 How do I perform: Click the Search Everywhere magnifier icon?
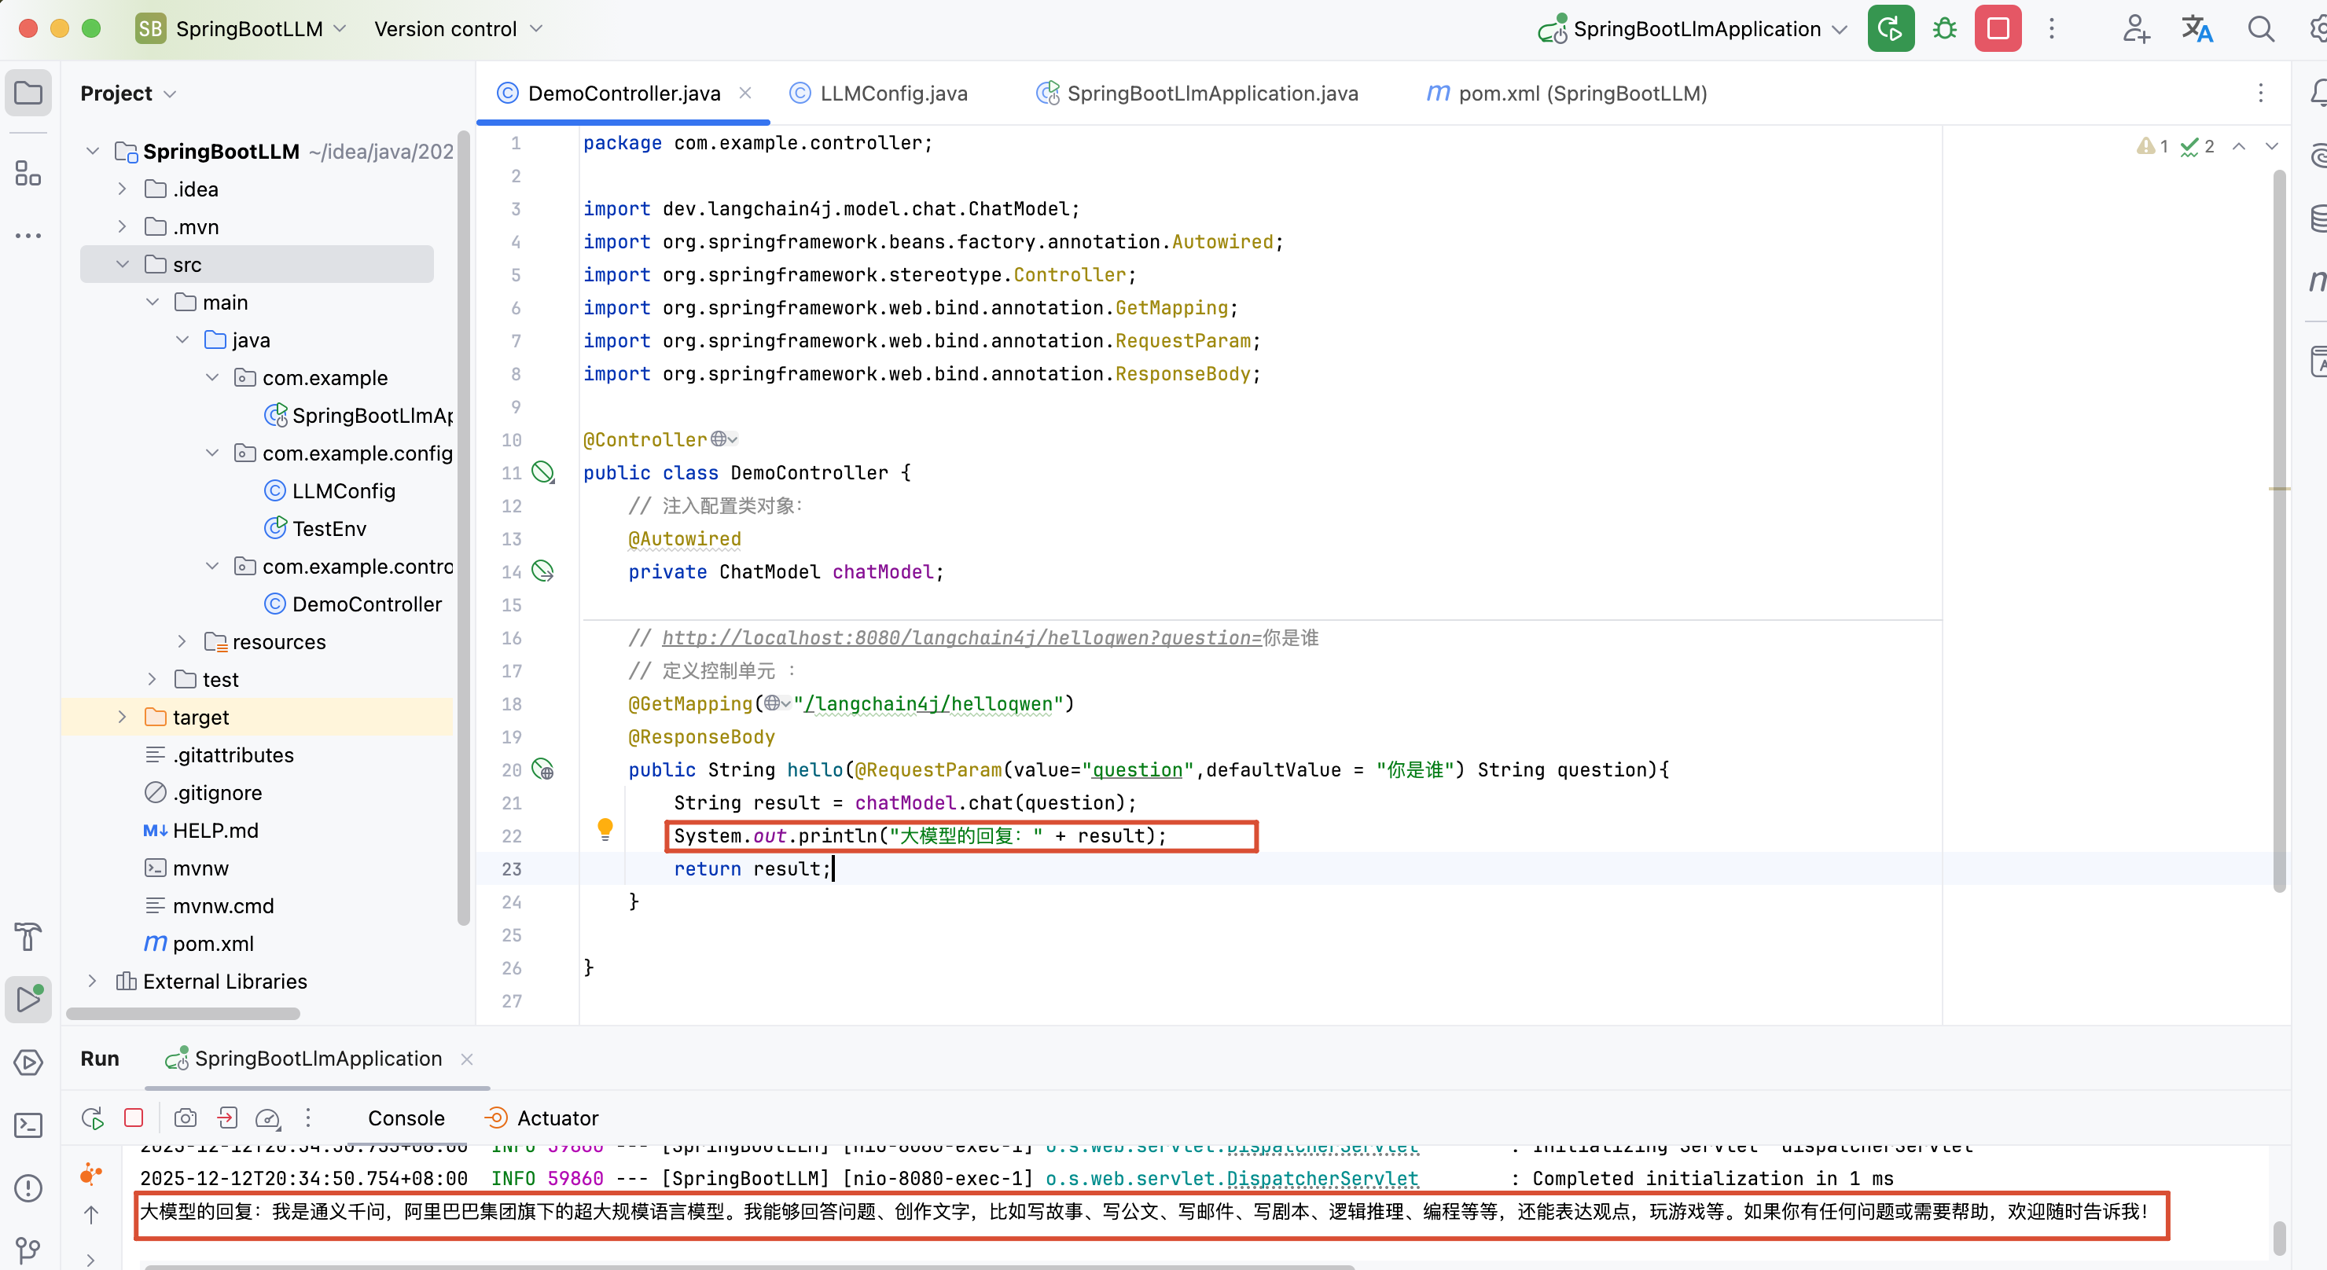tap(2260, 29)
